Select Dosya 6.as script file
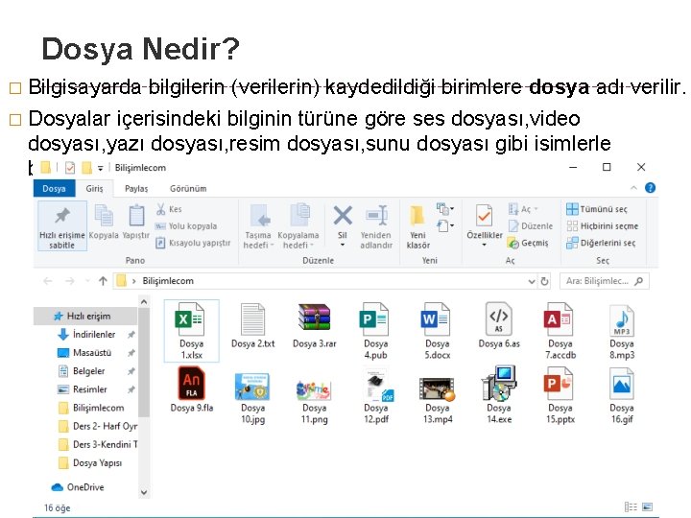 click(x=499, y=326)
